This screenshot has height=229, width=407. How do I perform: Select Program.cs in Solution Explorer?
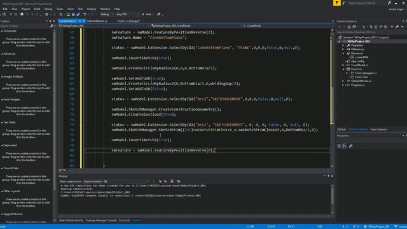(x=357, y=85)
